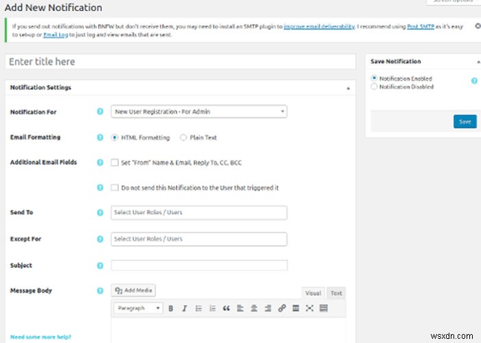The width and height of the screenshot is (481, 343).
Task: Open the Paragraph format dropdown
Action: click(x=137, y=309)
